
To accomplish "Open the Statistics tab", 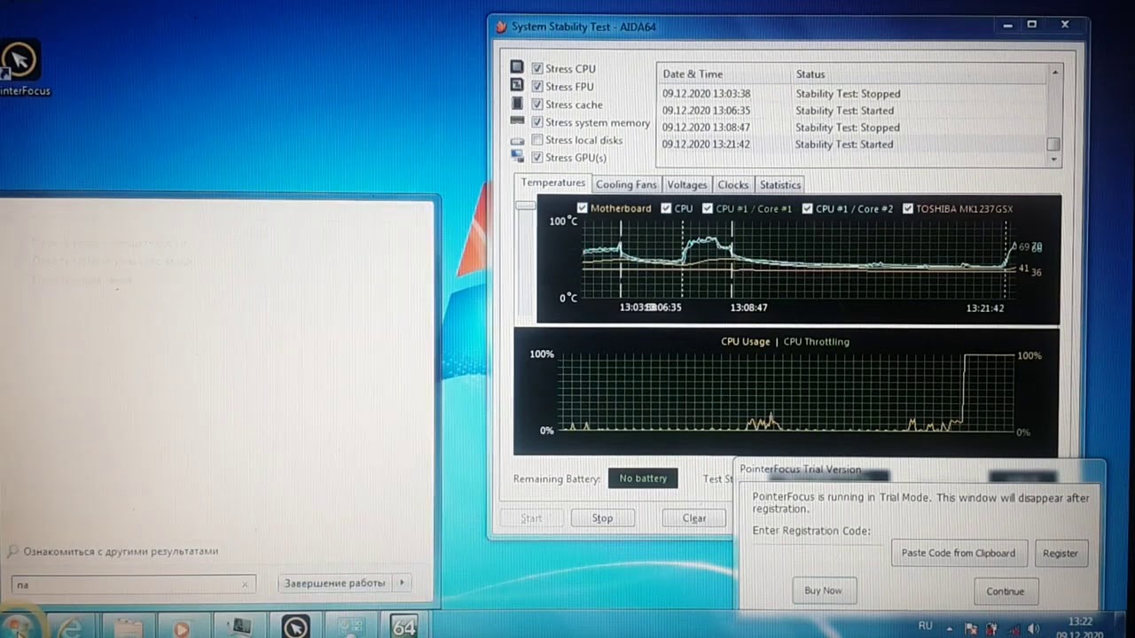I will pyautogui.click(x=780, y=184).
